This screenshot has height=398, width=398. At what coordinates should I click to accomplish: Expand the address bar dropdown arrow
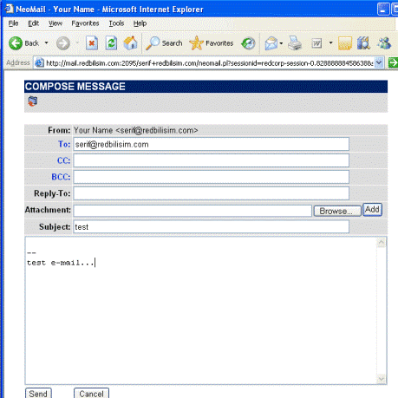(379, 62)
